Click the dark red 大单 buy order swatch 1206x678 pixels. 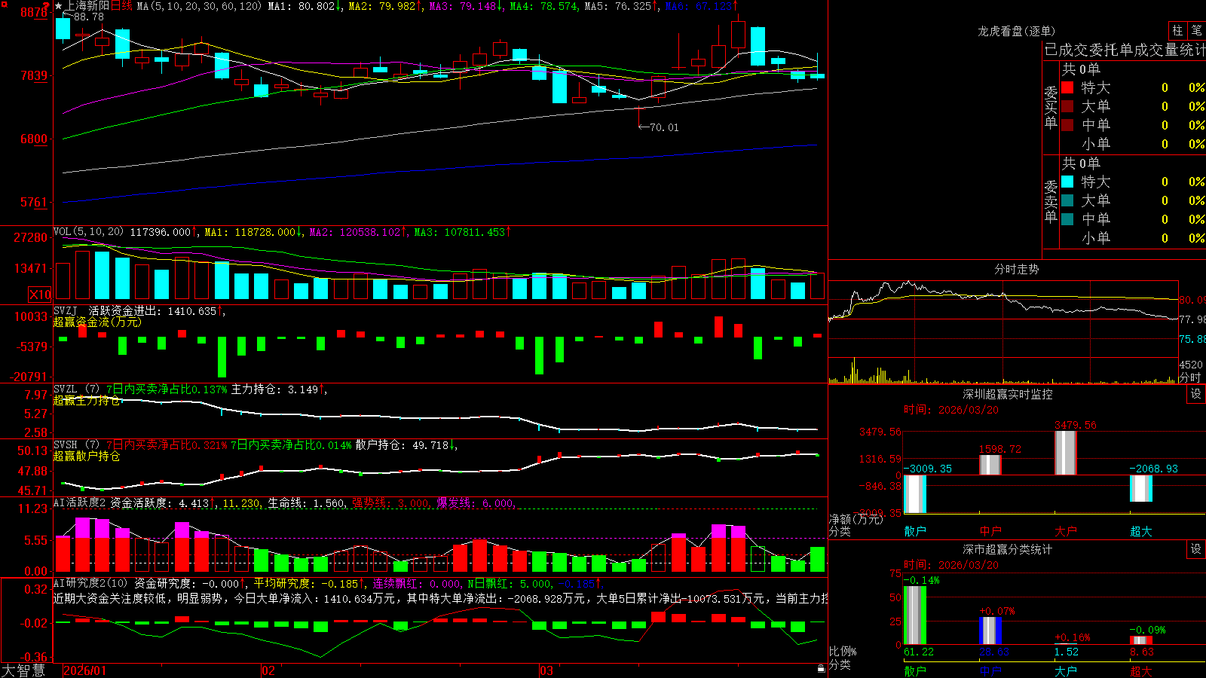click(1067, 106)
